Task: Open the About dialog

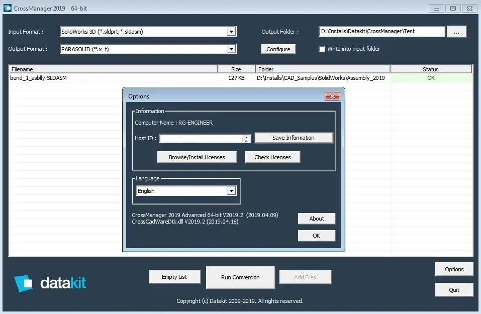Action: (x=316, y=219)
